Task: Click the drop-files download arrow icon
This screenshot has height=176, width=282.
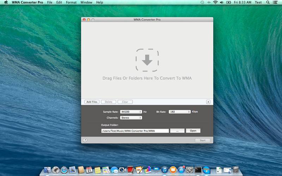Action: click(147, 60)
